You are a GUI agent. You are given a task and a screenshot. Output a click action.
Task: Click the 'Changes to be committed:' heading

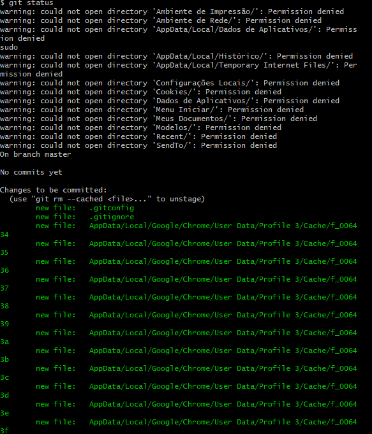click(54, 190)
